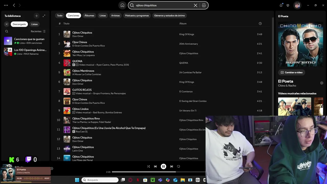Viewport: 327px width, 184px height.
Task: Add El Poeta to liked songs in the player bar
Action: pos(52,168)
